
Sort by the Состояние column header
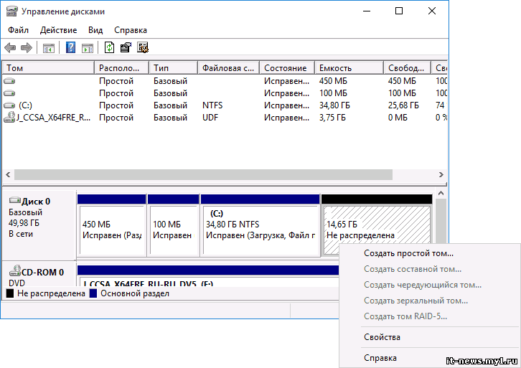[x=287, y=68]
